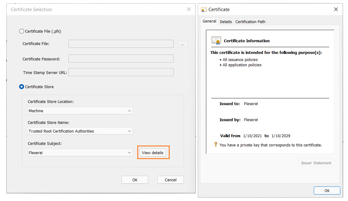
Task: Click the browse ellipsis button for Certificate File
Action: (x=183, y=44)
